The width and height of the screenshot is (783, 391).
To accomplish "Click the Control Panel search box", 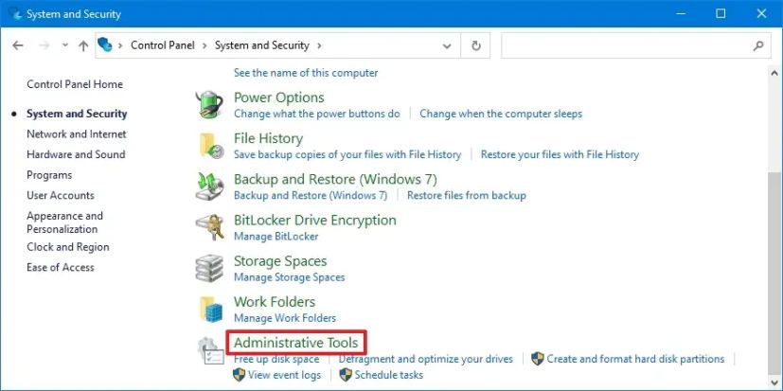I will click(625, 45).
